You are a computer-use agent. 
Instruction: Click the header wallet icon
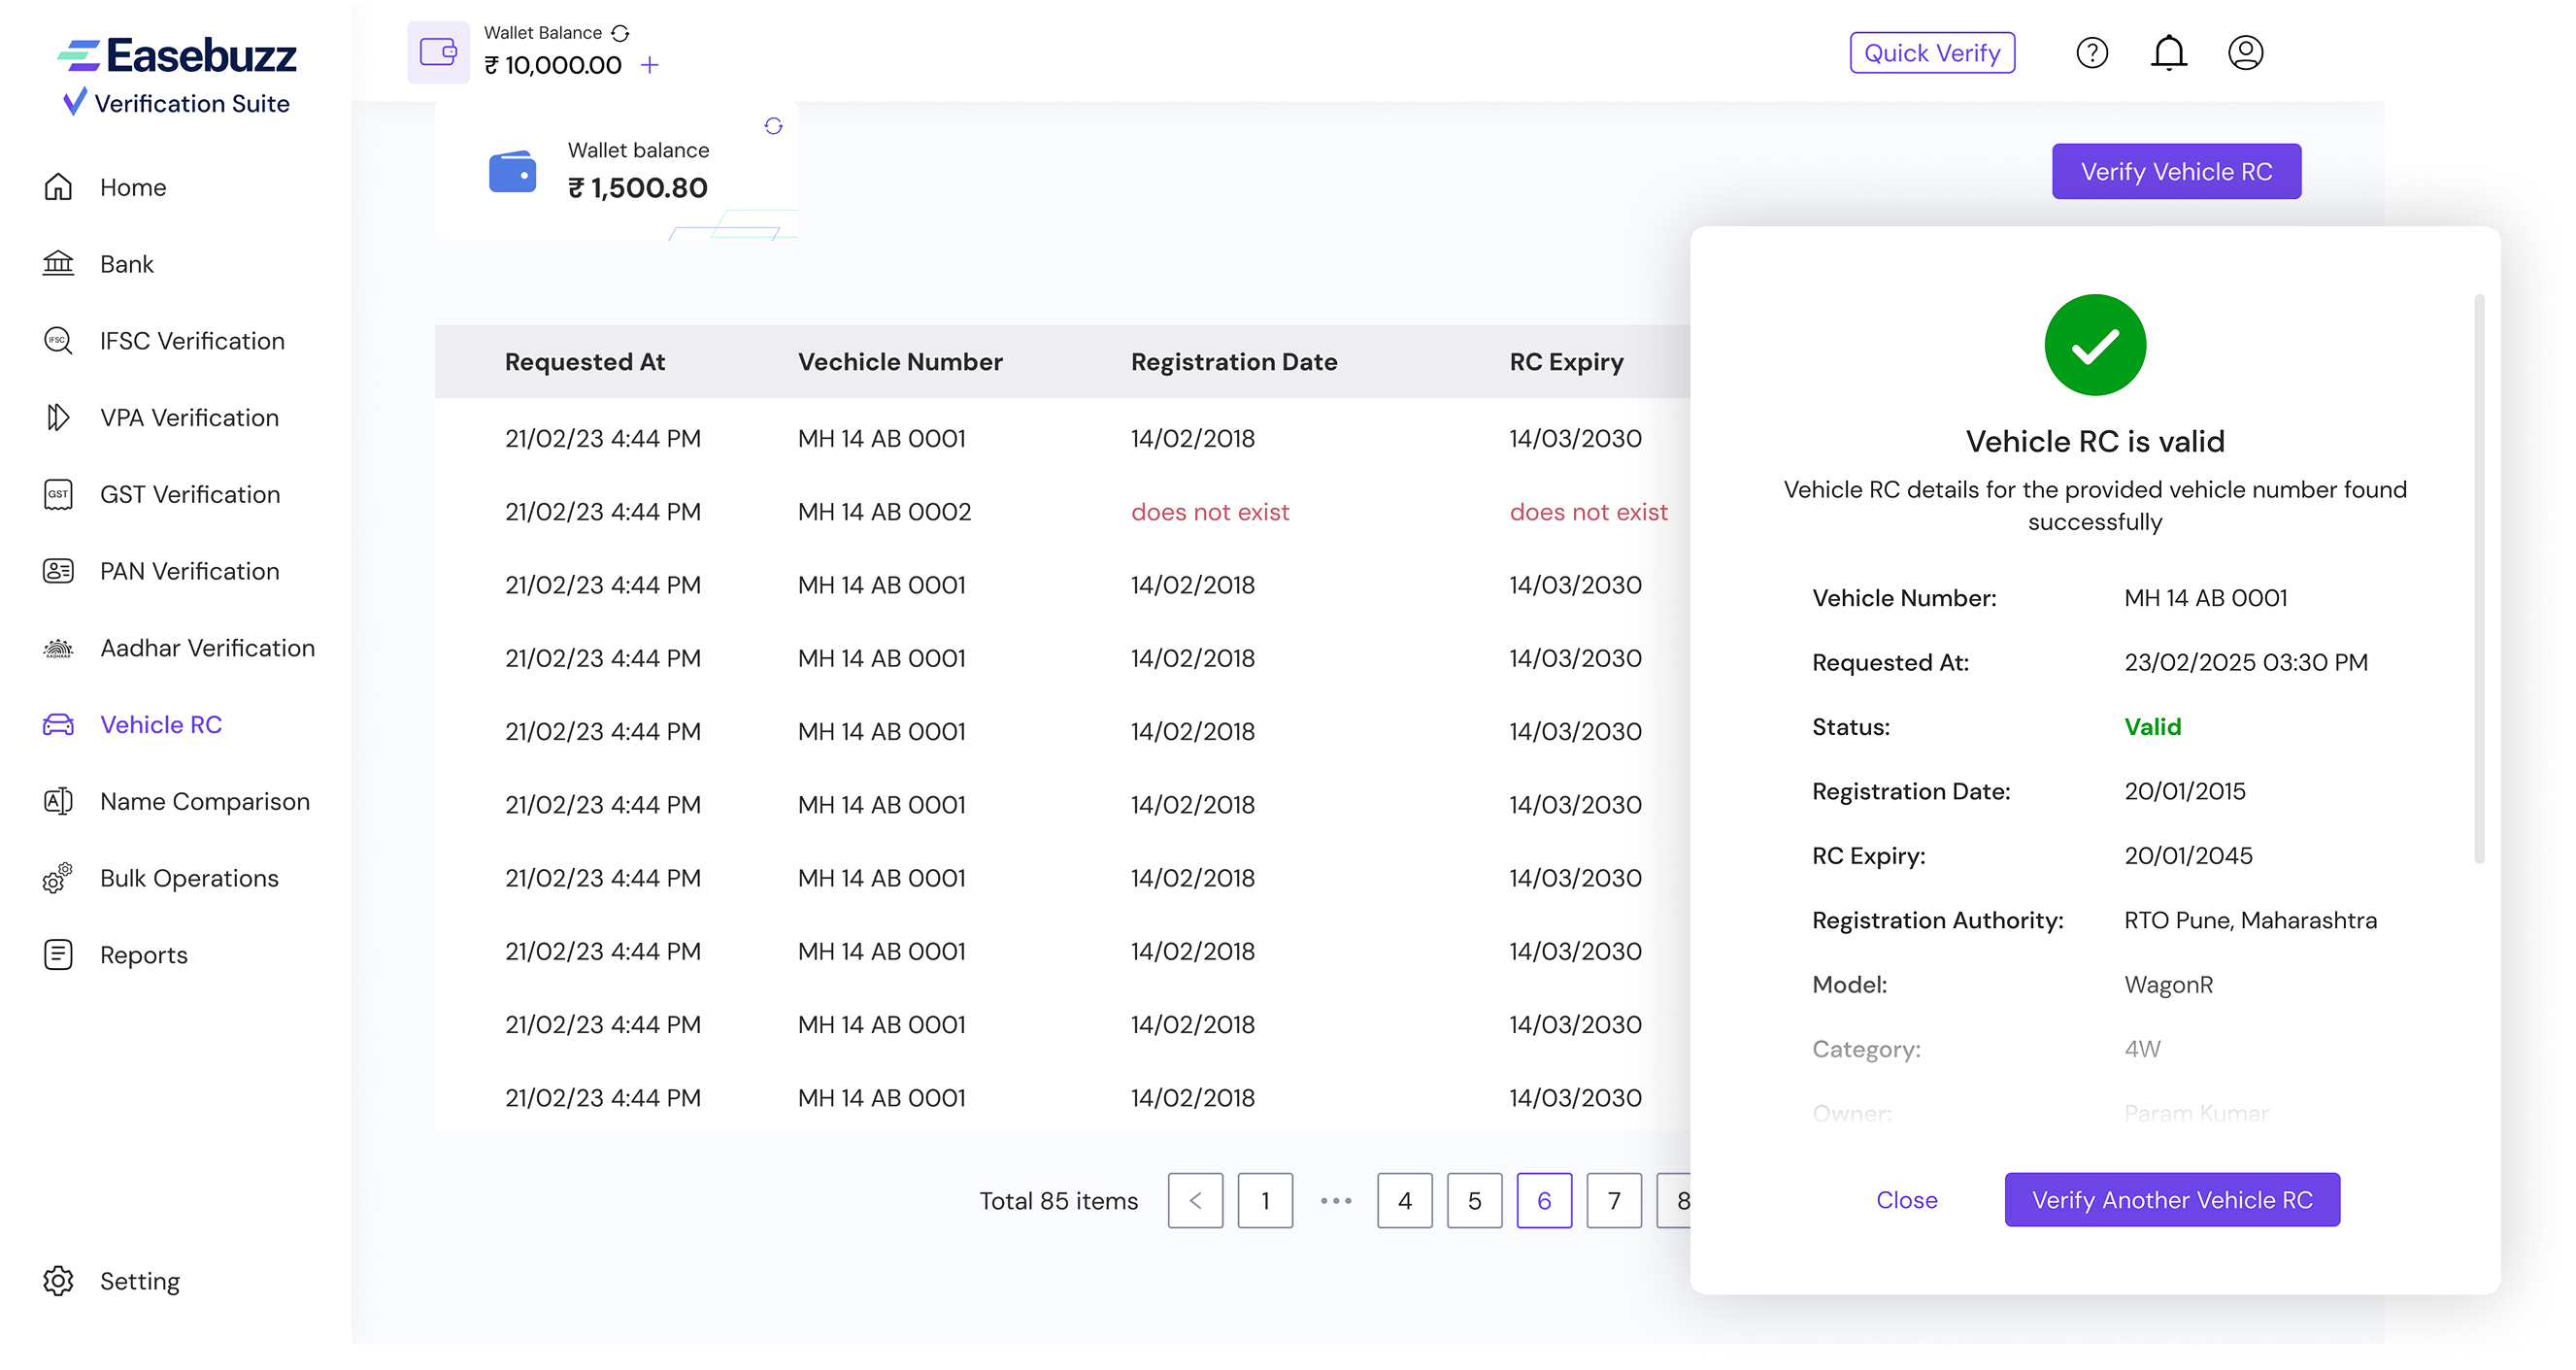[438, 52]
